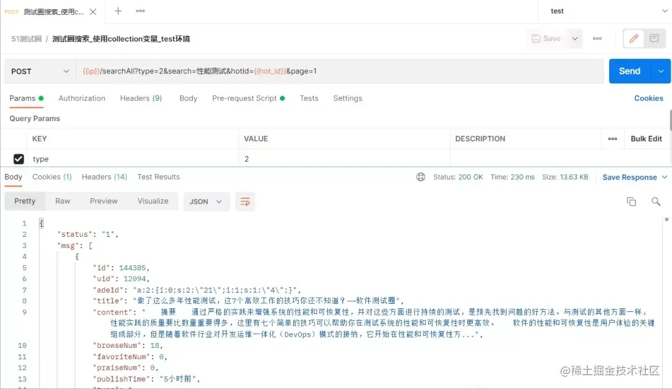Open the Tests tab
This screenshot has height=389, width=672.
(309, 98)
